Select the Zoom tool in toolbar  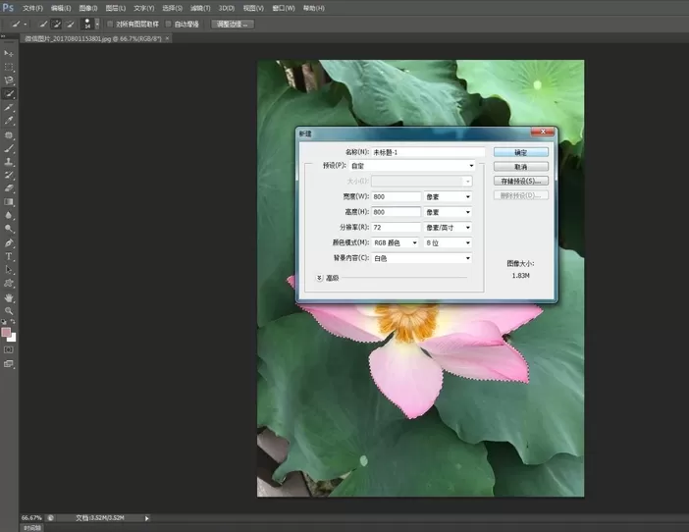[9, 311]
